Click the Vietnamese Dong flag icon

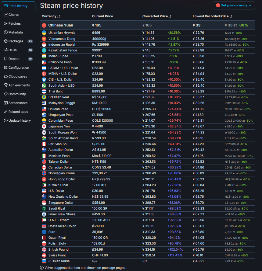pyautogui.click(x=44, y=39)
